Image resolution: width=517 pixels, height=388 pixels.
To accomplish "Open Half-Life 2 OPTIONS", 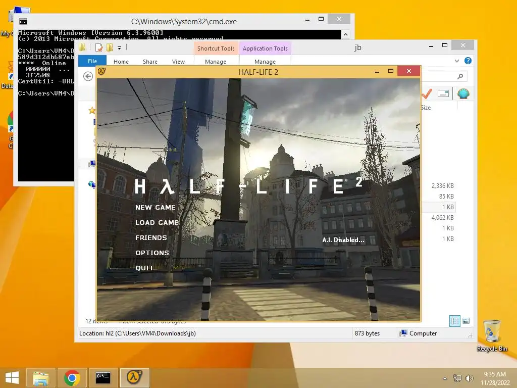I will tap(152, 253).
